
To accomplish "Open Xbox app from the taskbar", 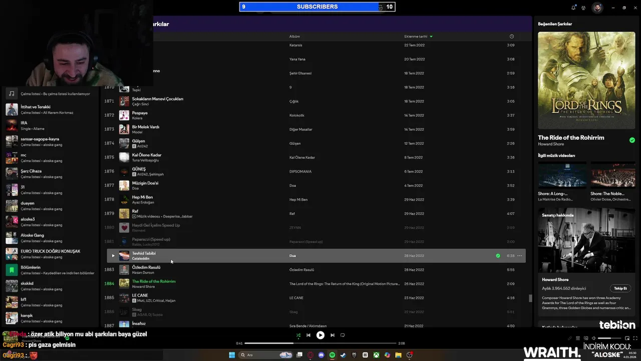I will click(x=376, y=355).
